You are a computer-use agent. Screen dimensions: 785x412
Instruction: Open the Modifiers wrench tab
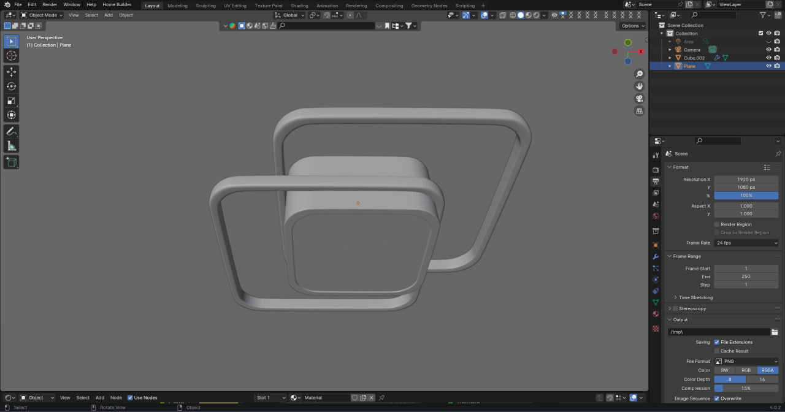pyautogui.click(x=656, y=256)
